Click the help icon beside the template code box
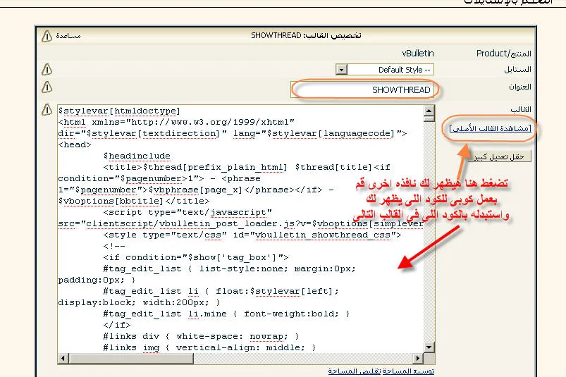Screen dimensions: 566x377 (x=47, y=110)
